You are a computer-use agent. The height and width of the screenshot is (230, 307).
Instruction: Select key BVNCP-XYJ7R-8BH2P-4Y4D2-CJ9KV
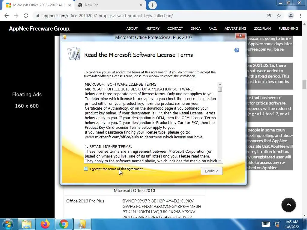click(158, 201)
